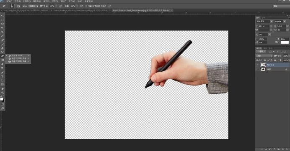Click the Photoshop Ps logo icon
290x151 pixels.
(2, 1)
